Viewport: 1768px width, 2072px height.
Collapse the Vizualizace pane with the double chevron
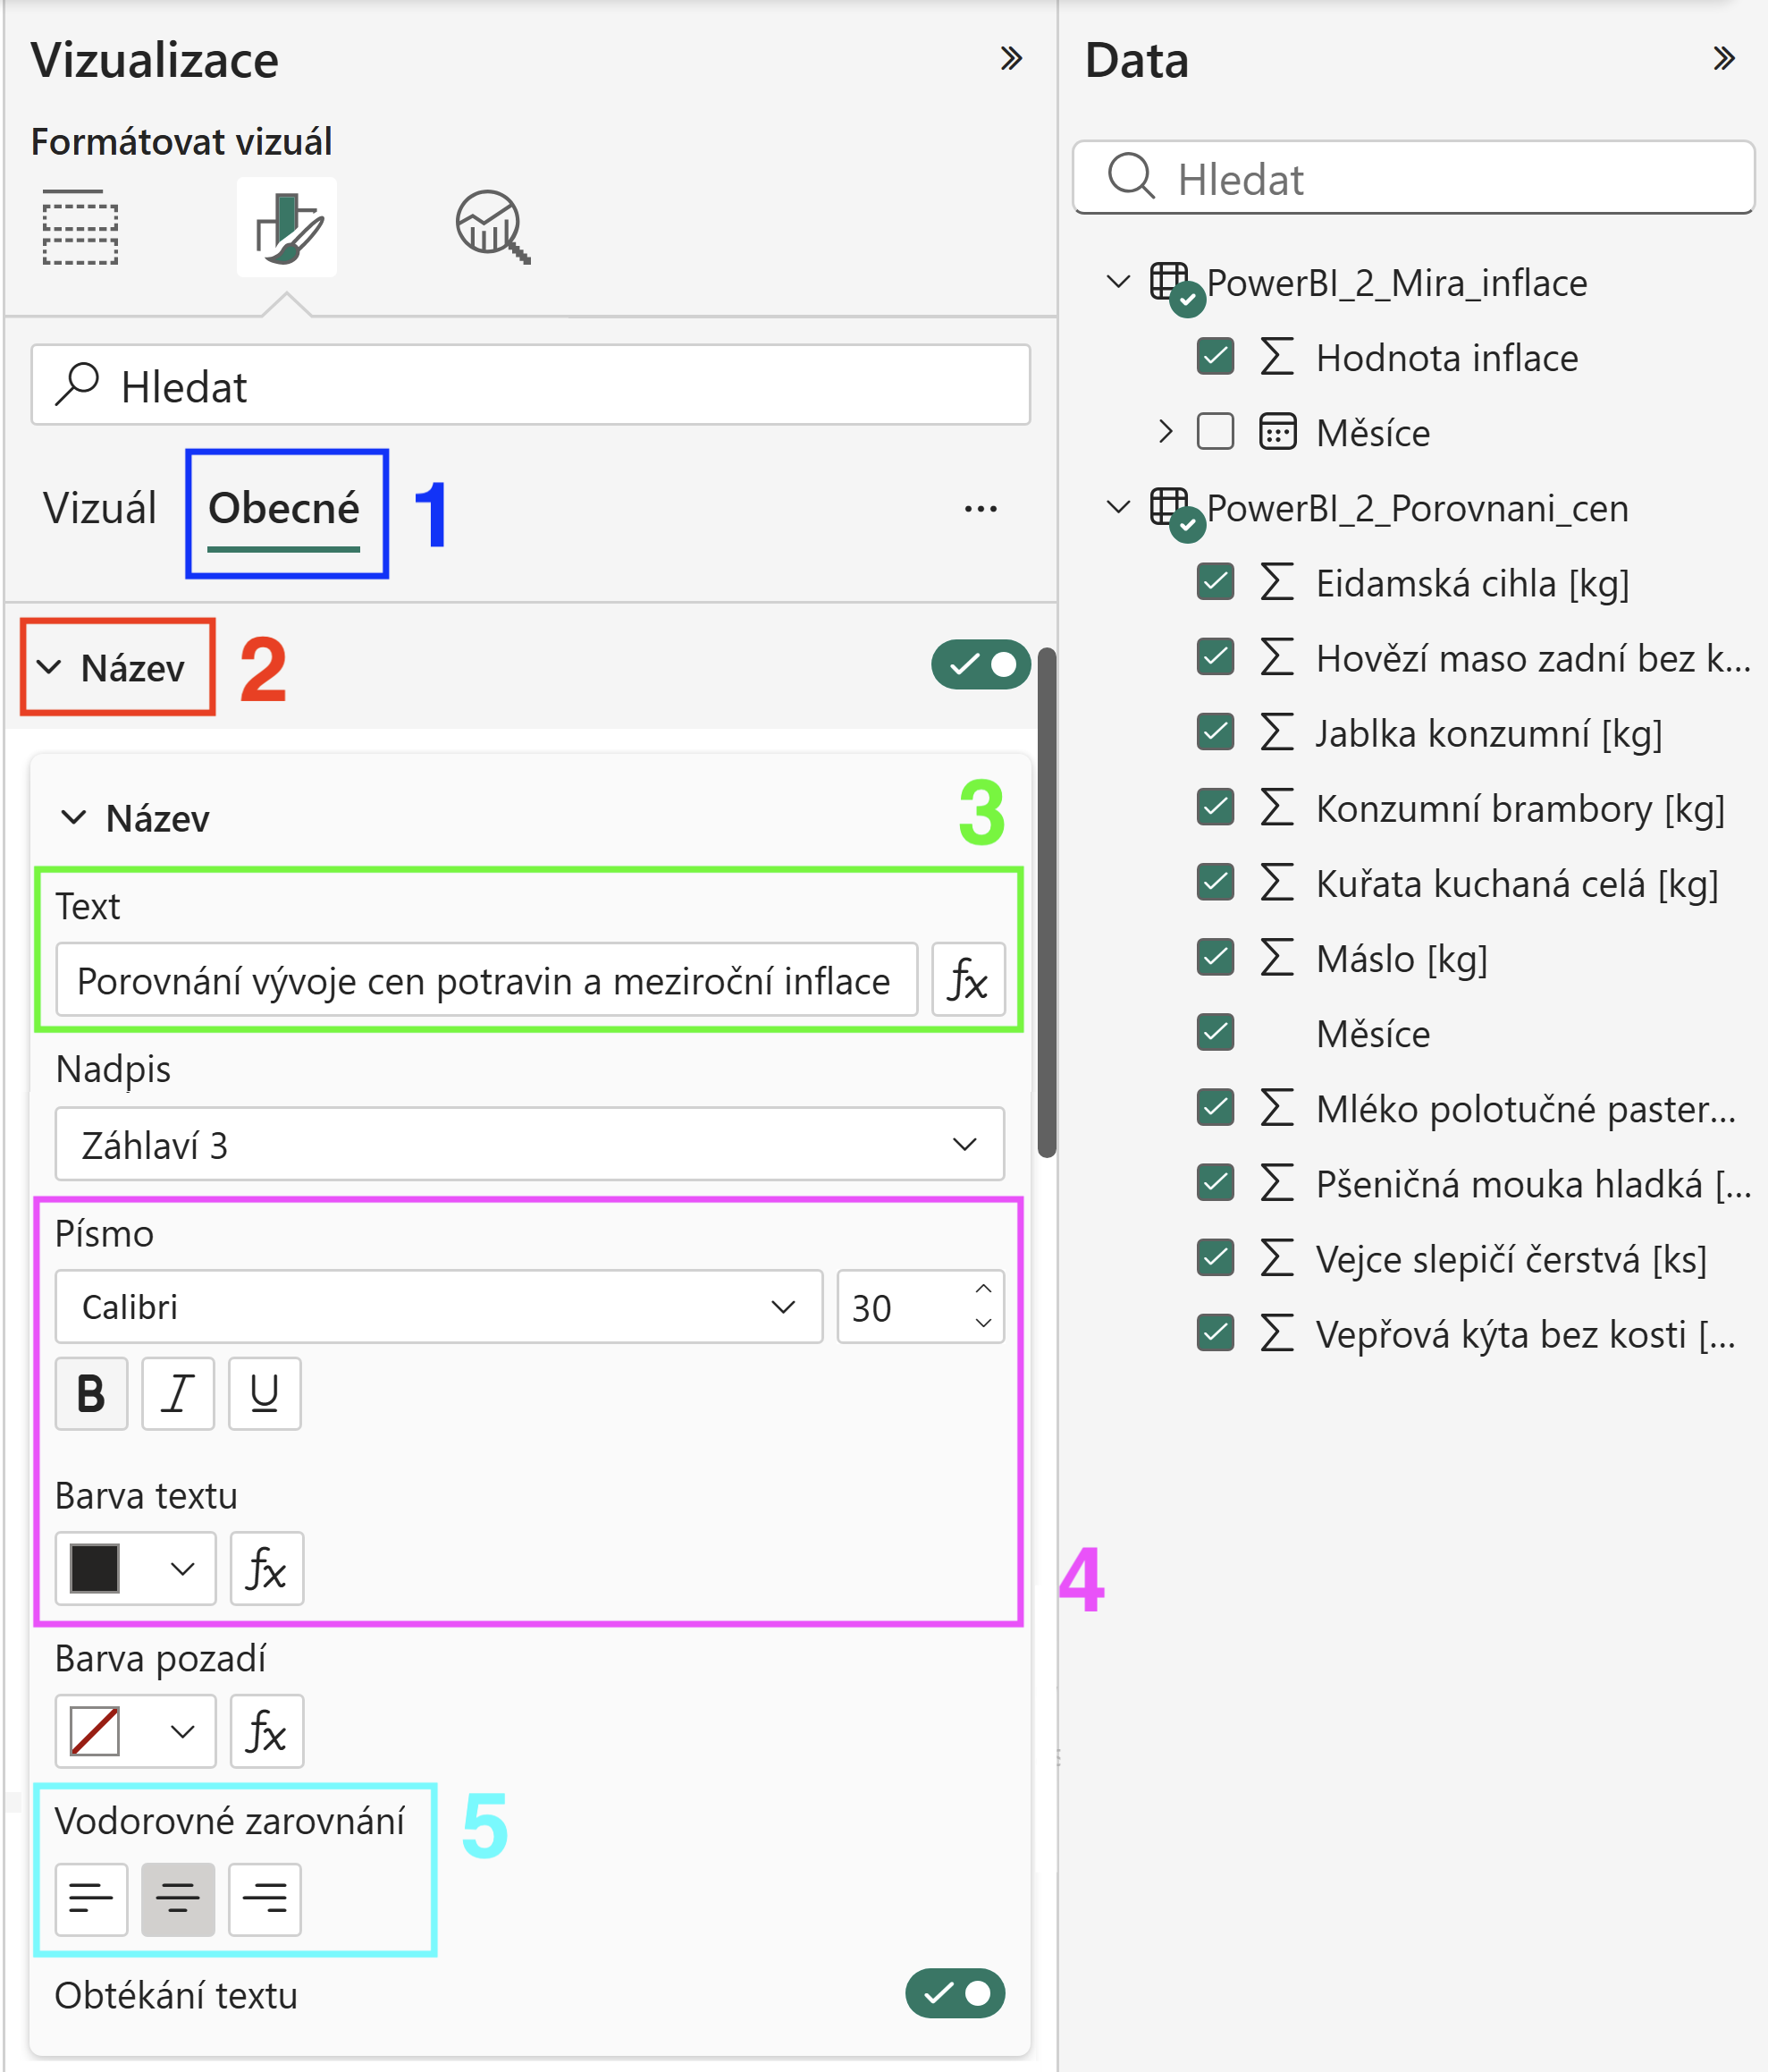click(x=1012, y=59)
